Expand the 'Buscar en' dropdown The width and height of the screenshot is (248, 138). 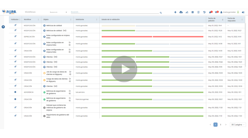click(66, 12)
